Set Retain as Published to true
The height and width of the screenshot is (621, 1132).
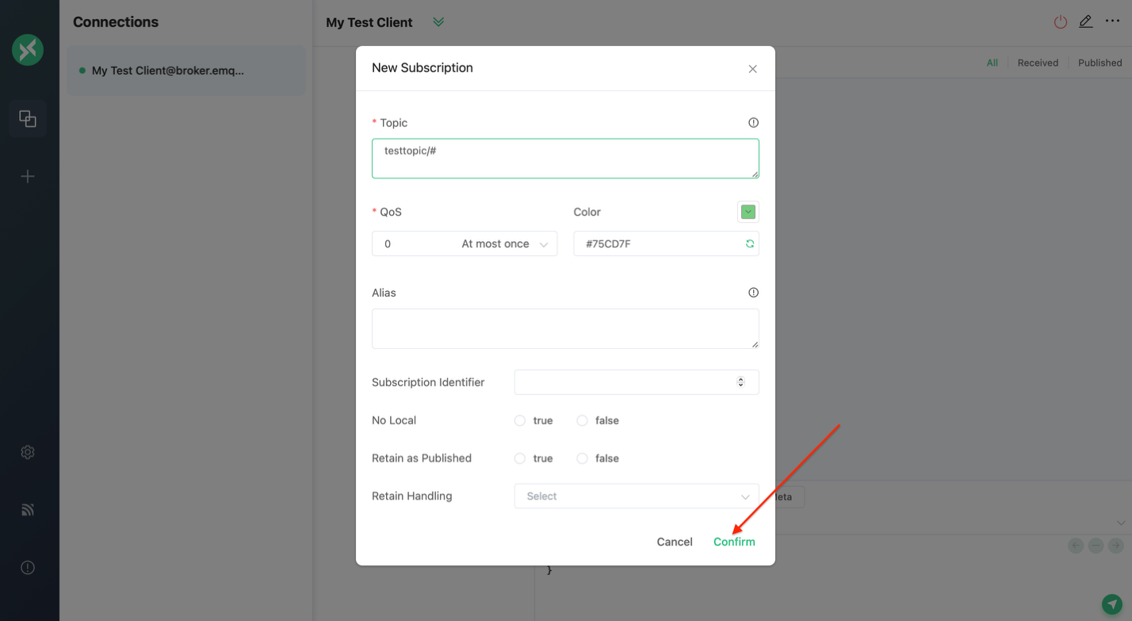tap(520, 458)
